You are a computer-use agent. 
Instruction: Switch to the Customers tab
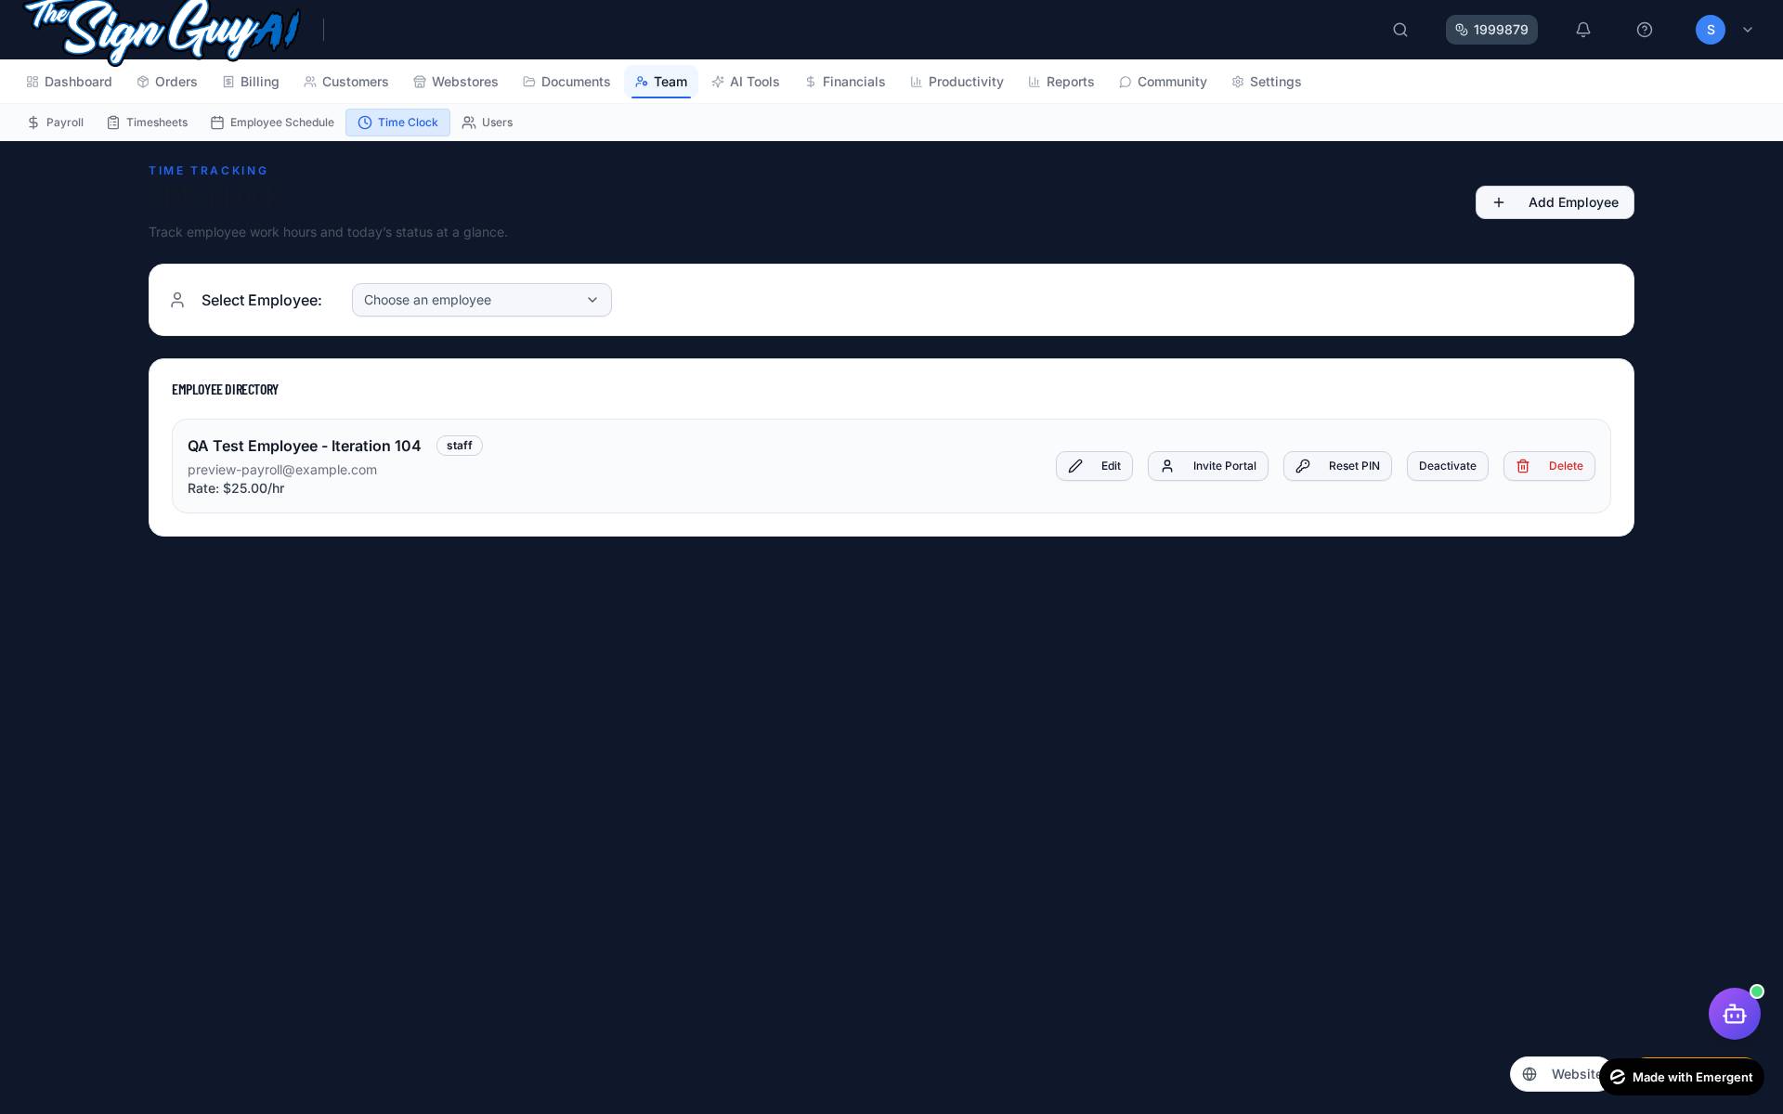[346, 82]
